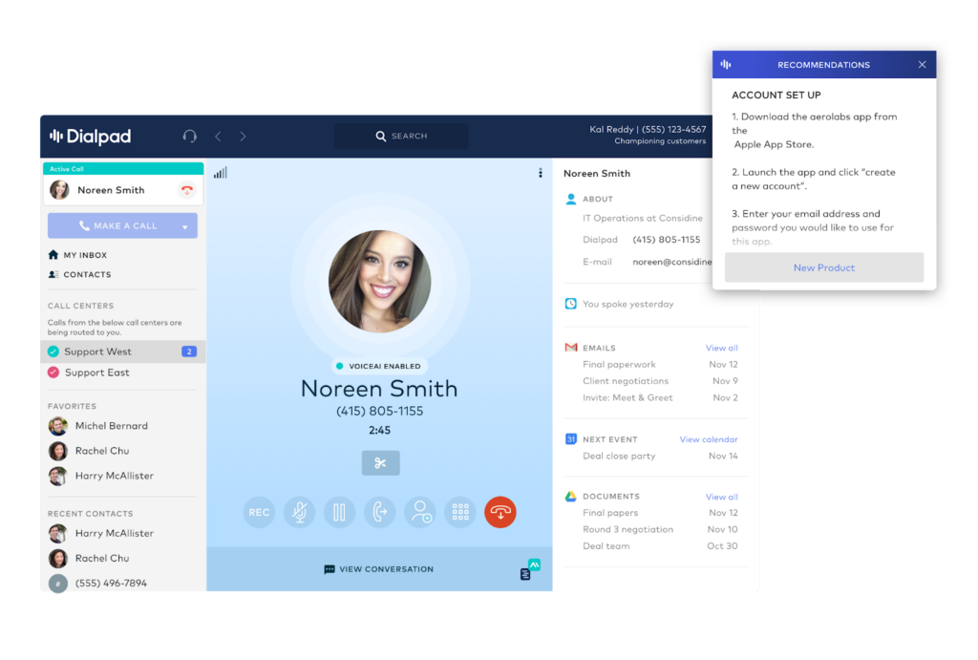Mute the microphone
Image resolution: width=978 pixels, height=660 pixels.
(x=299, y=512)
